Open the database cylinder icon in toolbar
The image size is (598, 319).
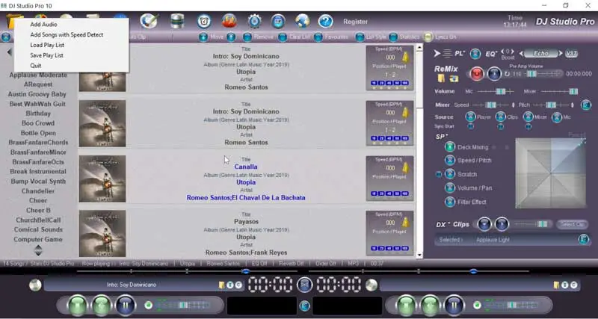click(177, 21)
